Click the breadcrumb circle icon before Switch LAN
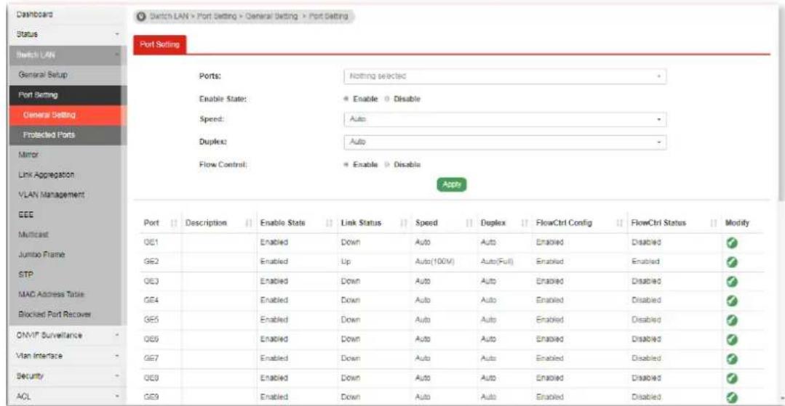This screenshot has width=785, height=406. (x=142, y=17)
